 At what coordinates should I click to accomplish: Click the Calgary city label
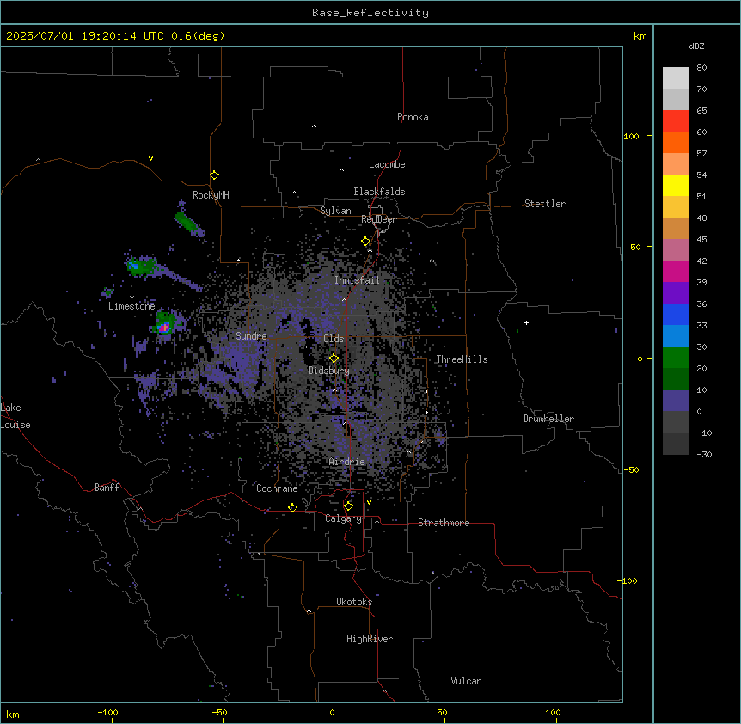click(x=343, y=518)
